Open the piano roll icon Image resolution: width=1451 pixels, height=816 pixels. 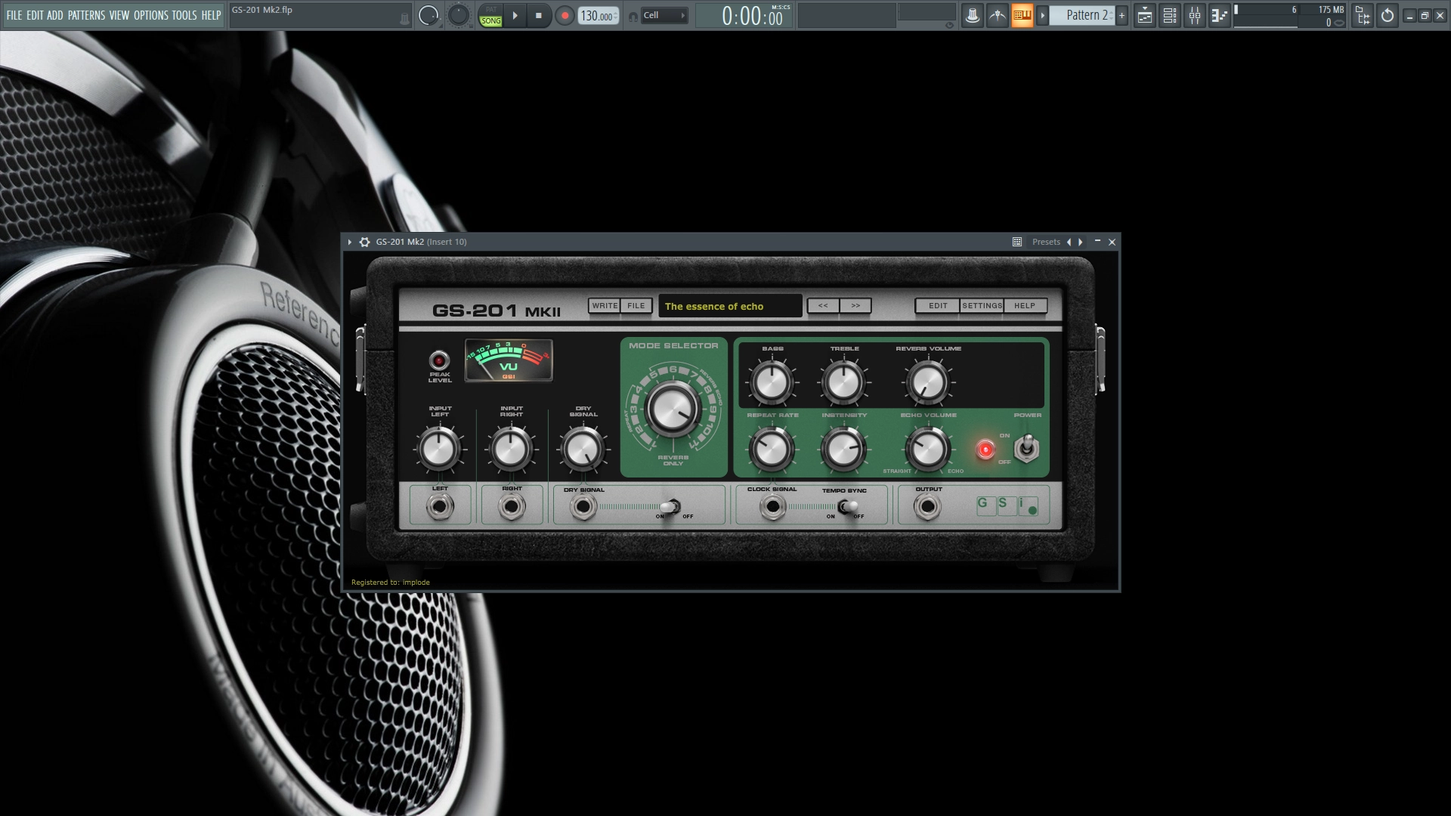[x=1219, y=15]
